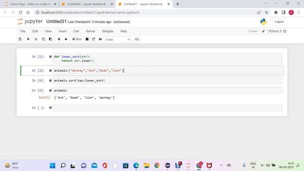
Task: Open the Kernel menu
Action: tap(91, 31)
